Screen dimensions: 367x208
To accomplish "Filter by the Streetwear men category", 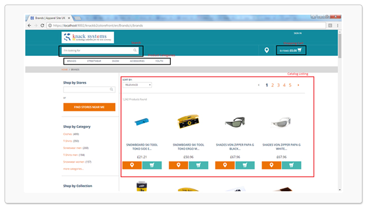I will pyautogui.click(x=72, y=148).
